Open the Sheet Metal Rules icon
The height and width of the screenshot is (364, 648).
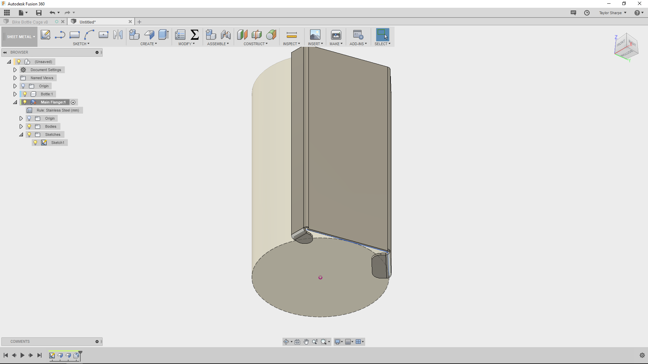180,35
